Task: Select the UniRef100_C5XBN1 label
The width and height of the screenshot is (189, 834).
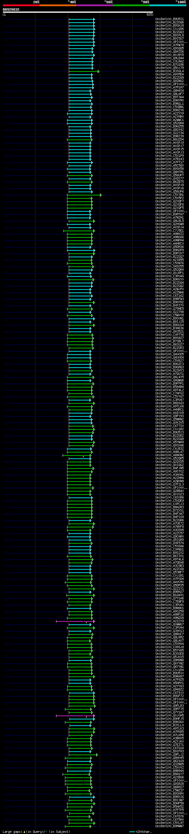Action: (x=170, y=107)
